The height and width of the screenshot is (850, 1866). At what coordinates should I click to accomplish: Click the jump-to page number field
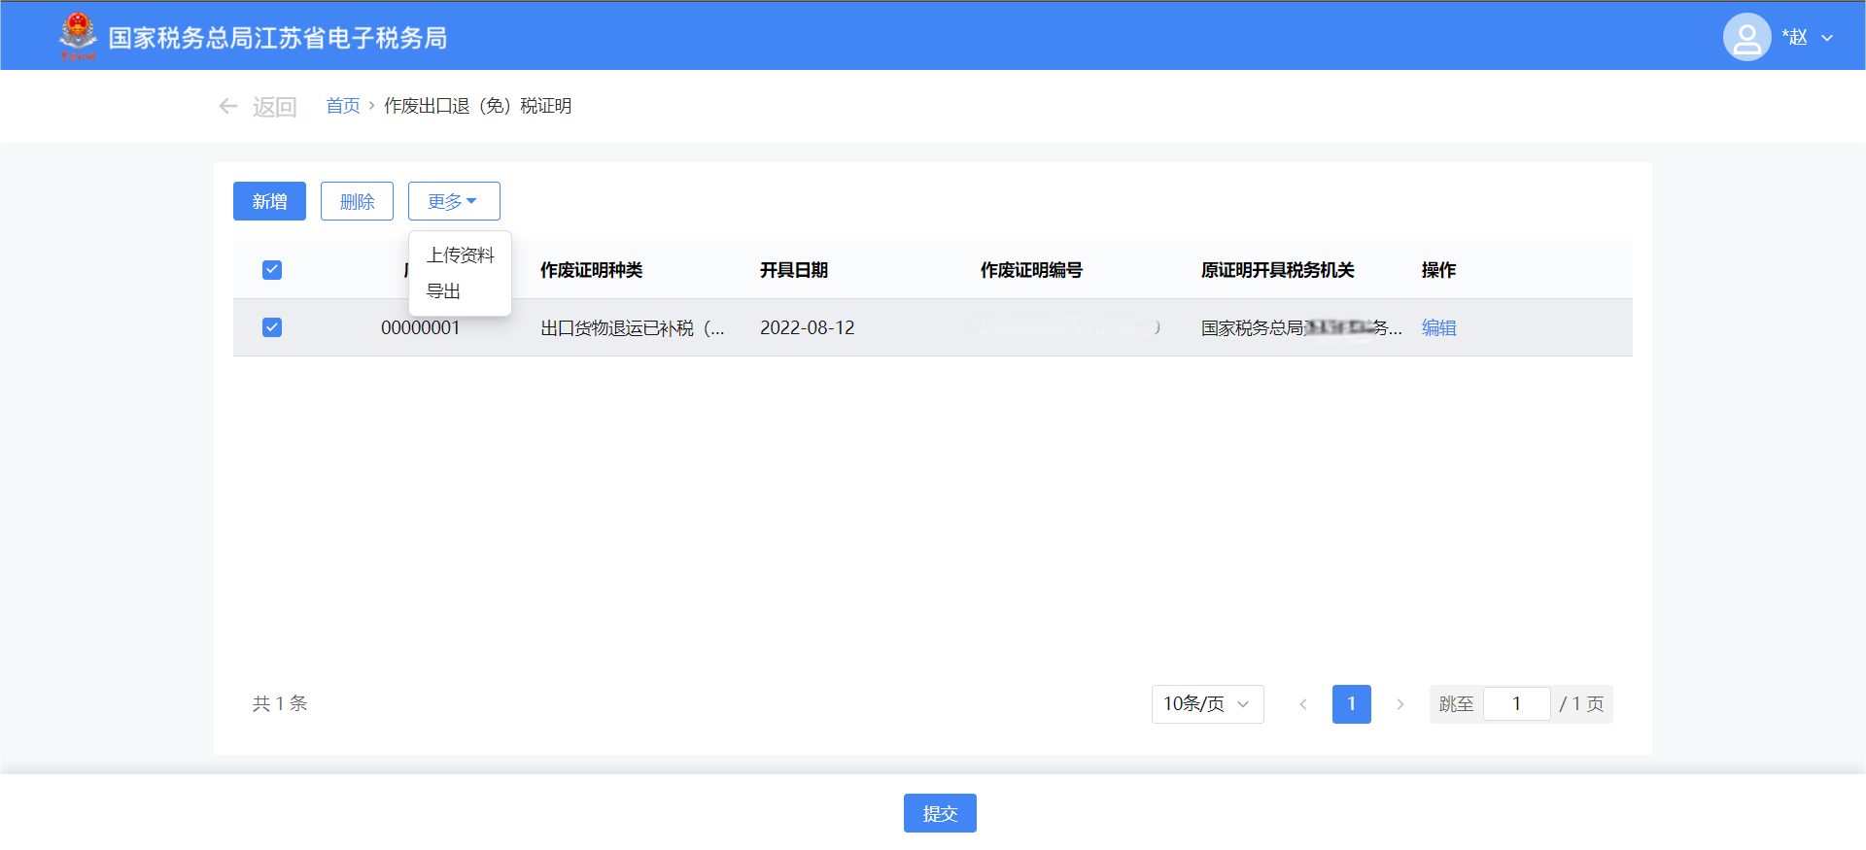[x=1516, y=704]
